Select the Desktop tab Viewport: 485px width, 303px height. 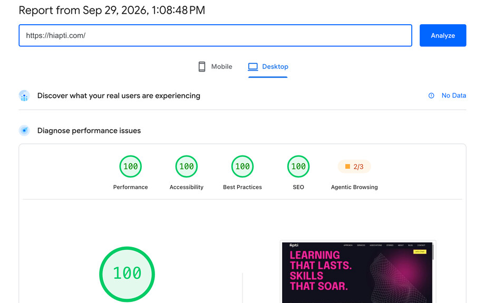pyautogui.click(x=268, y=67)
